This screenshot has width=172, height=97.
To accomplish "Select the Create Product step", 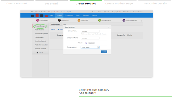I will pos(86,4).
